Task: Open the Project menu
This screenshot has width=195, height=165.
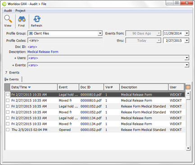Action: click(x=20, y=11)
